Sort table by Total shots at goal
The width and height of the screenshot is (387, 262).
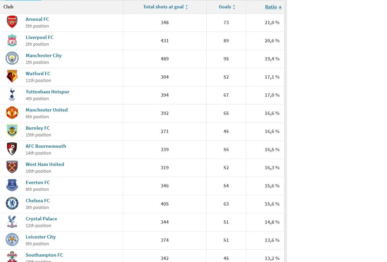click(165, 7)
